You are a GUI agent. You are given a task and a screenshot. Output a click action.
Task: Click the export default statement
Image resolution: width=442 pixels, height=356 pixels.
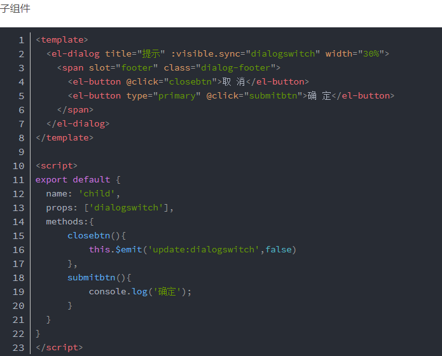coord(73,179)
